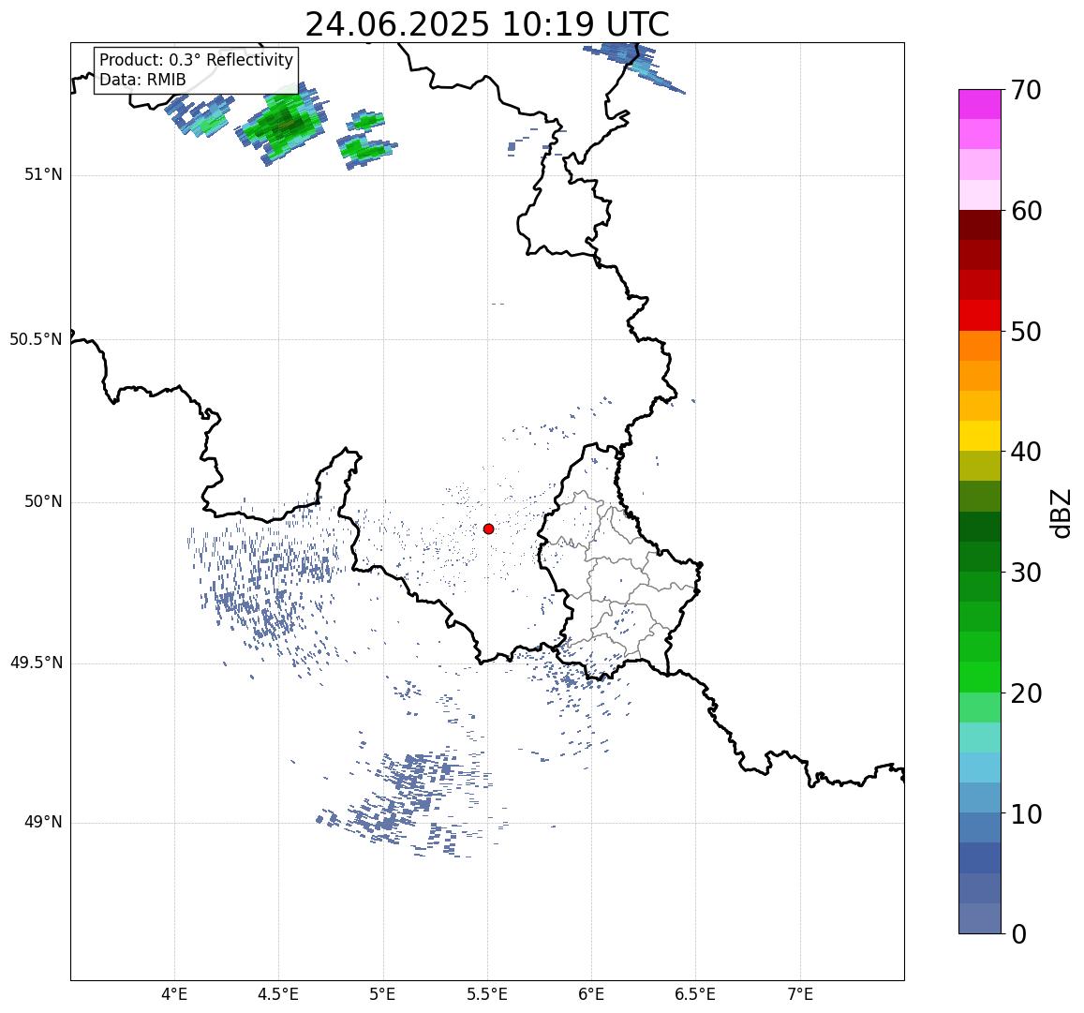Click the 40 tick label on colorbar
This screenshot has height=1013, width=1084.
pos(1026,452)
